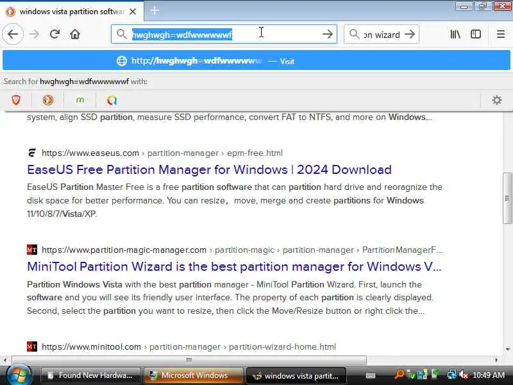Open the Library bookmarks icon

click(455, 34)
